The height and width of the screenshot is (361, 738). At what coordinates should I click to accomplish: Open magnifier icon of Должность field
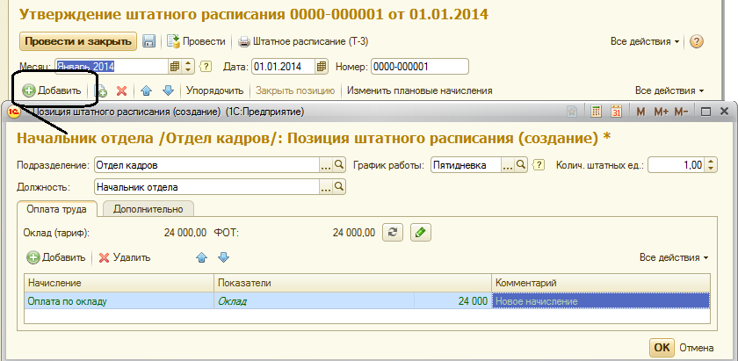(x=339, y=187)
